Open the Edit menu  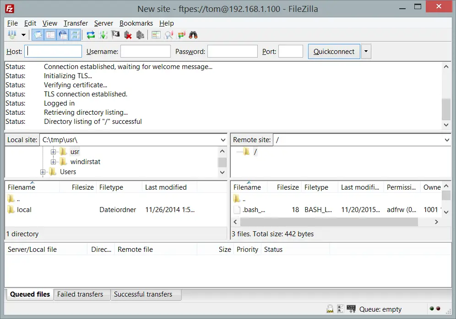(30, 23)
